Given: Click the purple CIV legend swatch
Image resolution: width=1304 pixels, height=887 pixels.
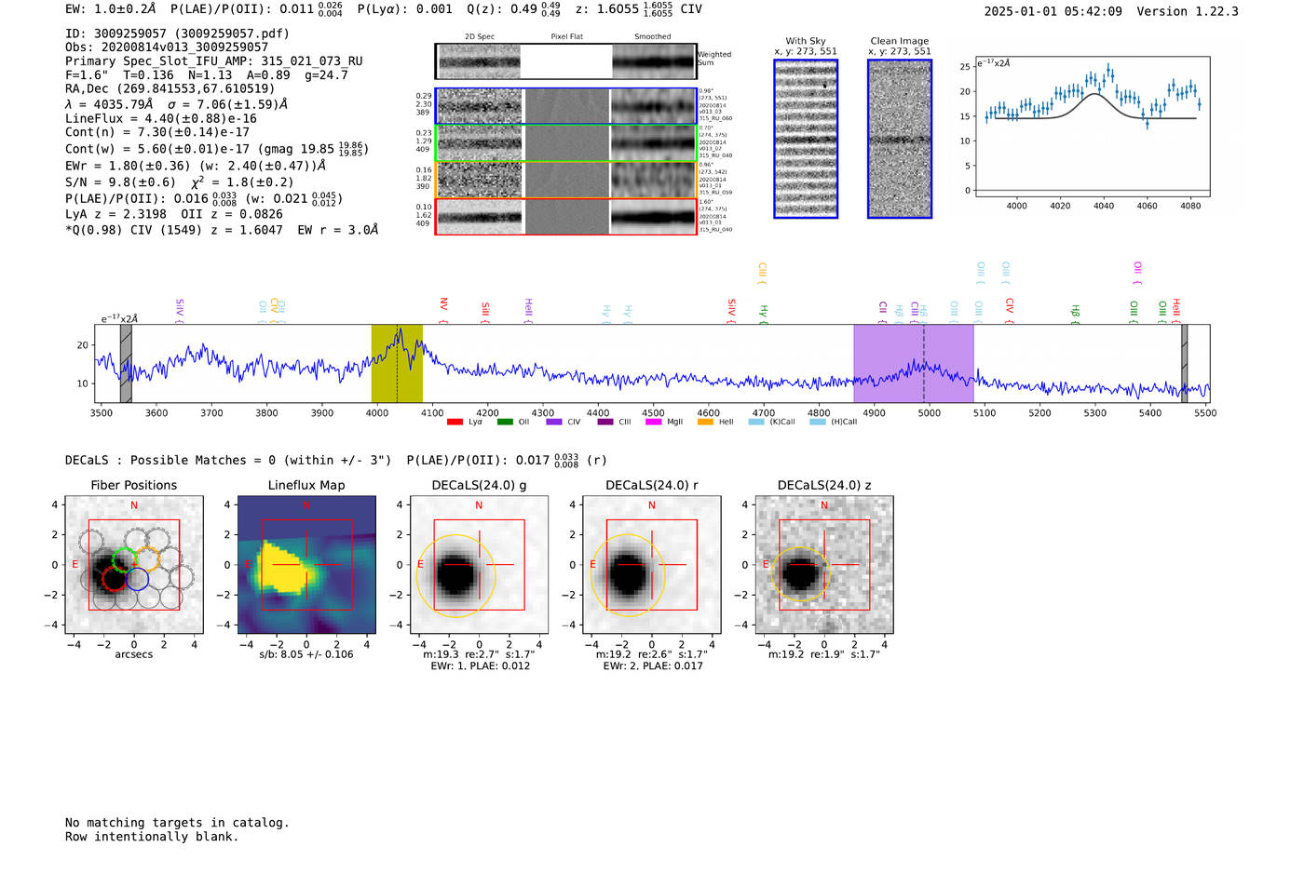Looking at the screenshot, I should (x=554, y=423).
